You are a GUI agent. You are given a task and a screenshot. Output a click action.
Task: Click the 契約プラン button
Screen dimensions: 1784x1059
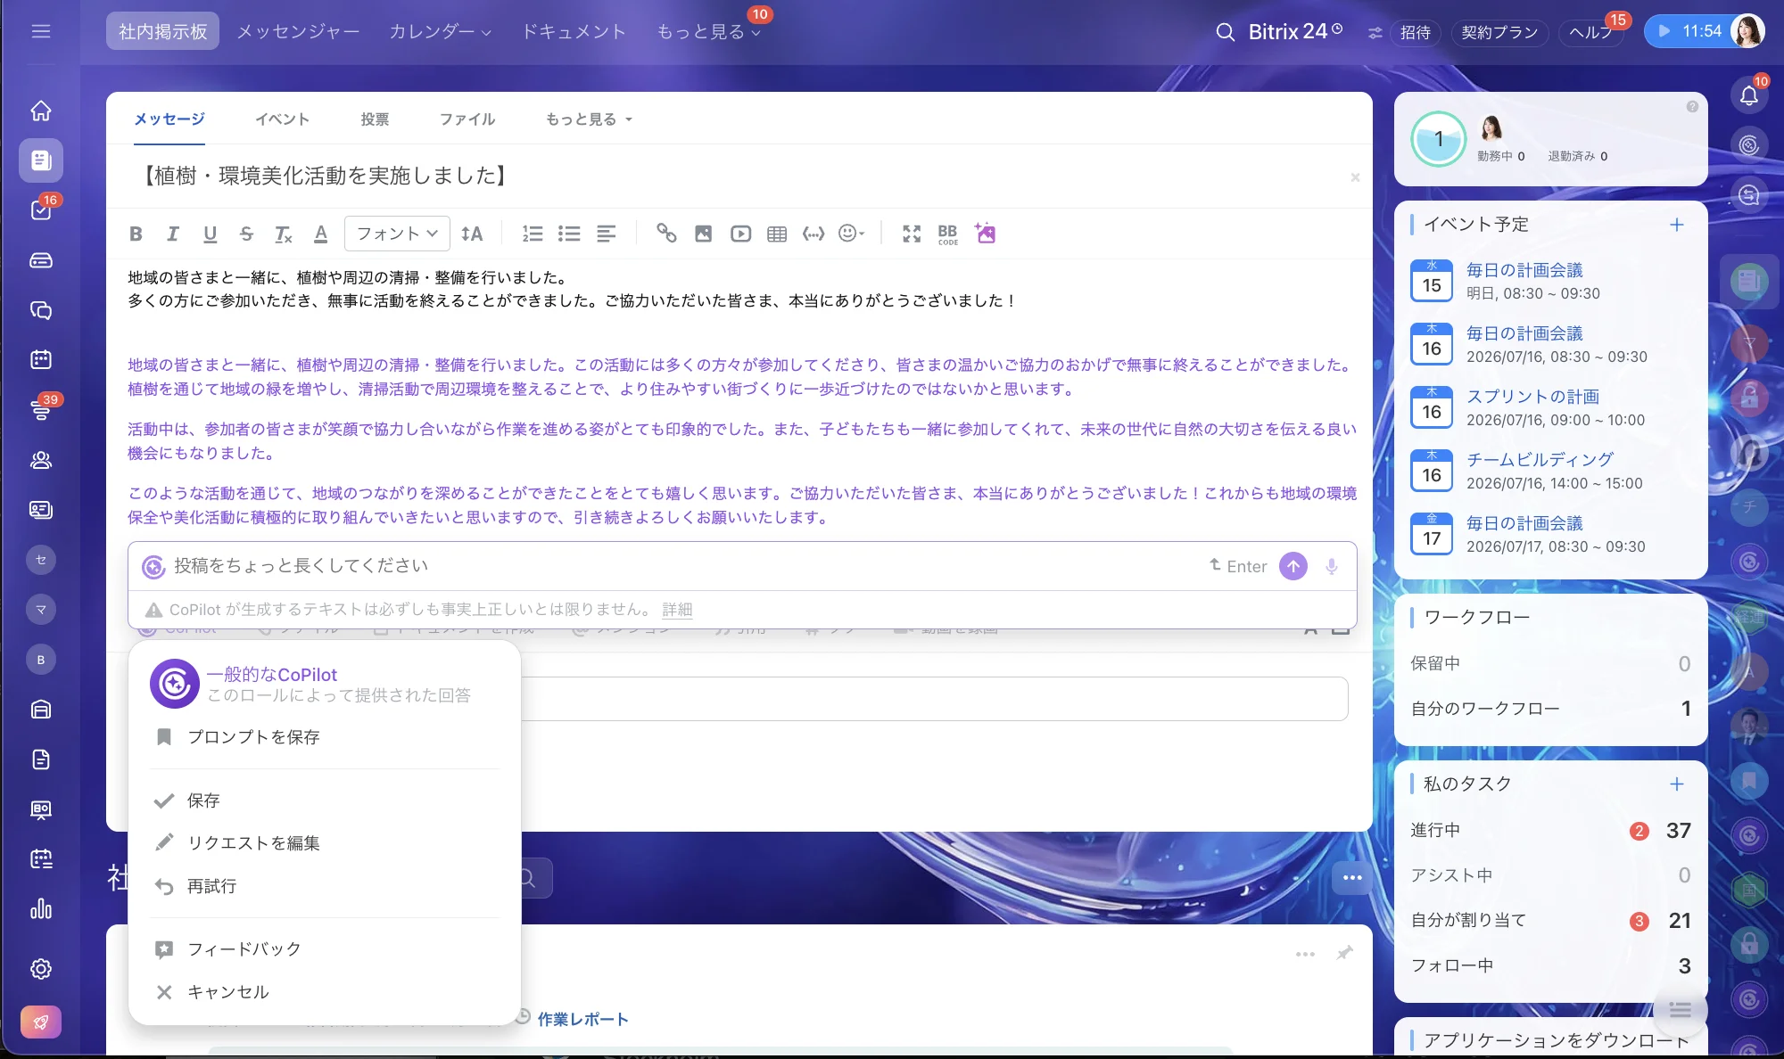(1499, 32)
